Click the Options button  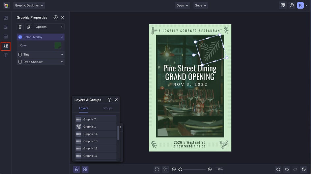click(x=49, y=27)
